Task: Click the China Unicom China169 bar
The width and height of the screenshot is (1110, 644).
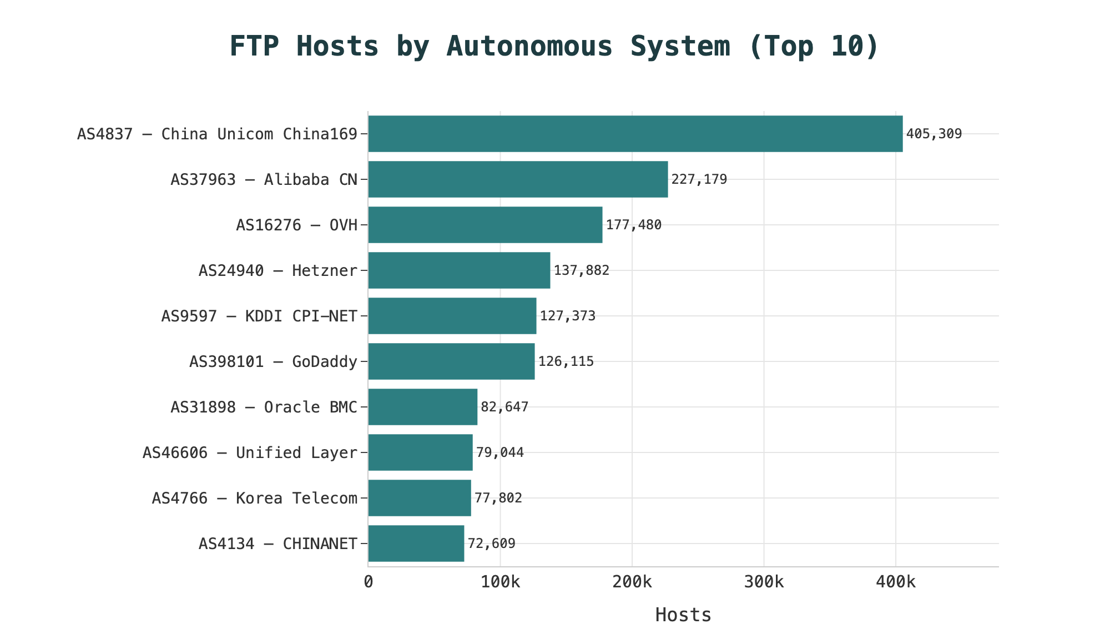Action: tap(635, 134)
